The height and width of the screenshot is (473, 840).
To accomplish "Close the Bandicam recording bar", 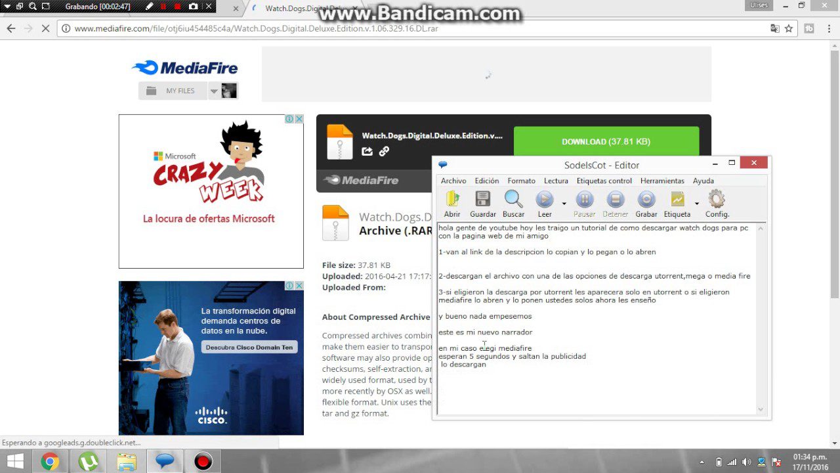I will pyautogui.click(x=209, y=7).
